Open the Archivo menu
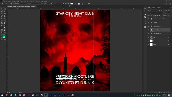 pos(5,1)
